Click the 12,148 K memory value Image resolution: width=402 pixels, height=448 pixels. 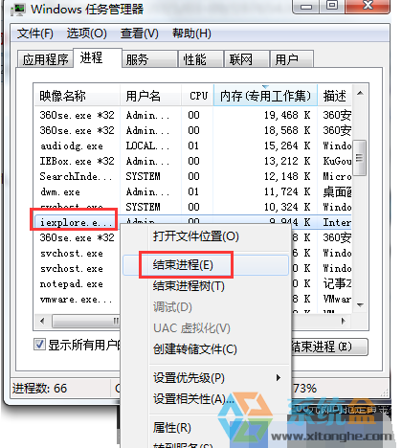[x=287, y=176]
